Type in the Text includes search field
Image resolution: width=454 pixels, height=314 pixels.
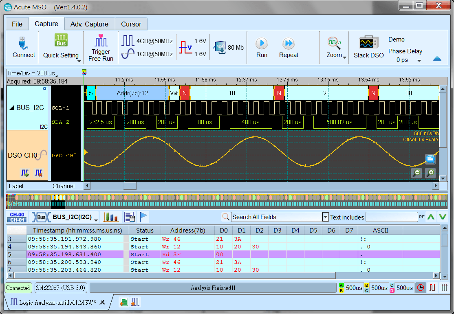coord(392,217)
